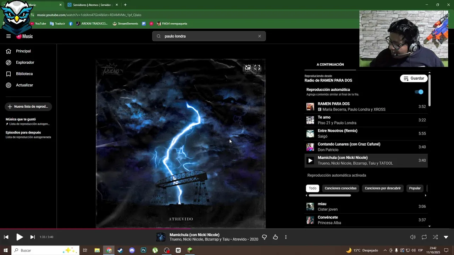Click the RAMEN PARA DOS thumbnail
Image resolution: width=454 pixels, height=255 pixels.
310,107
